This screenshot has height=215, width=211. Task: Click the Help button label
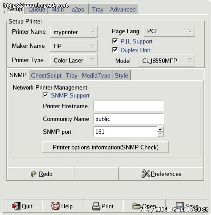67,206
